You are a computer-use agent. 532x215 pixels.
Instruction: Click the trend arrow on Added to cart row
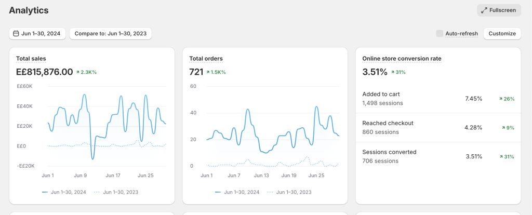[501, 99]
